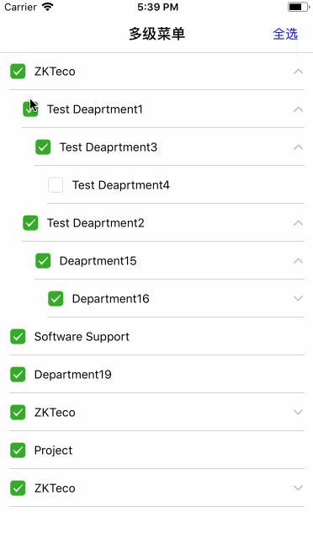The width and height of the screenshot is (313, 560).
Task: Uncheck the Department16 green checkbox
Action: [56, 299]
